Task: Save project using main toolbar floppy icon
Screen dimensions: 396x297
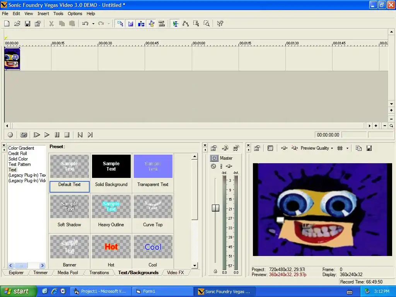Action: (27, 24)
